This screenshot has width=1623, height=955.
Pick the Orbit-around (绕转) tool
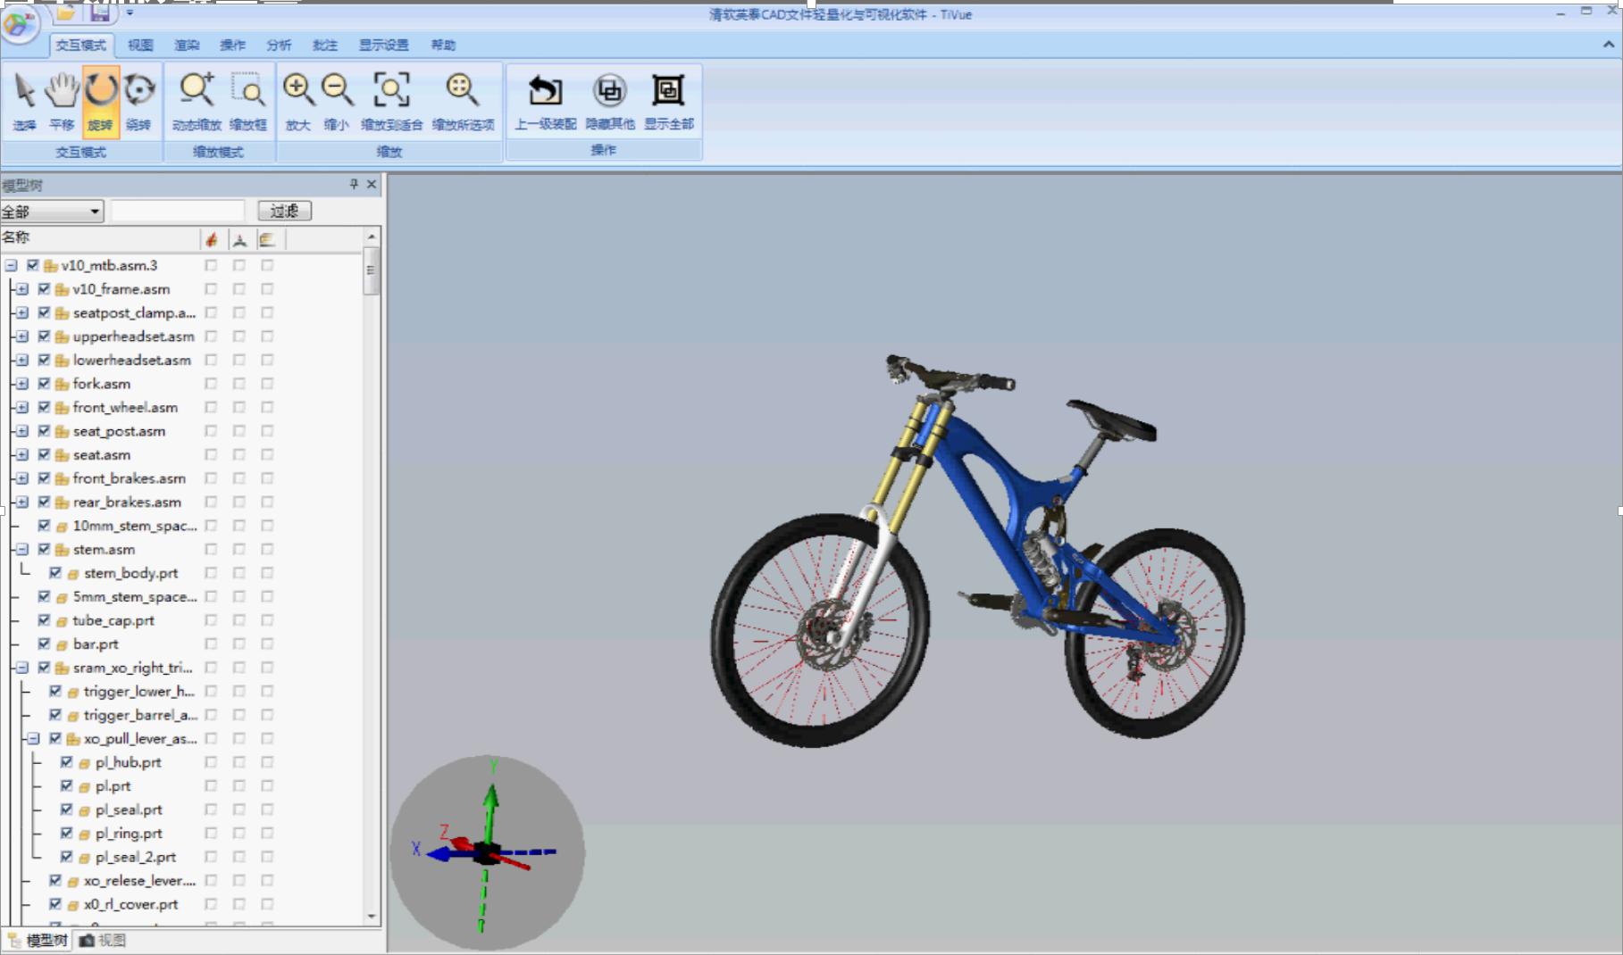(x=138, y=102)
